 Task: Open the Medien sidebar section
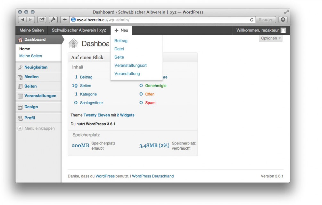click(x=31, y=77)
